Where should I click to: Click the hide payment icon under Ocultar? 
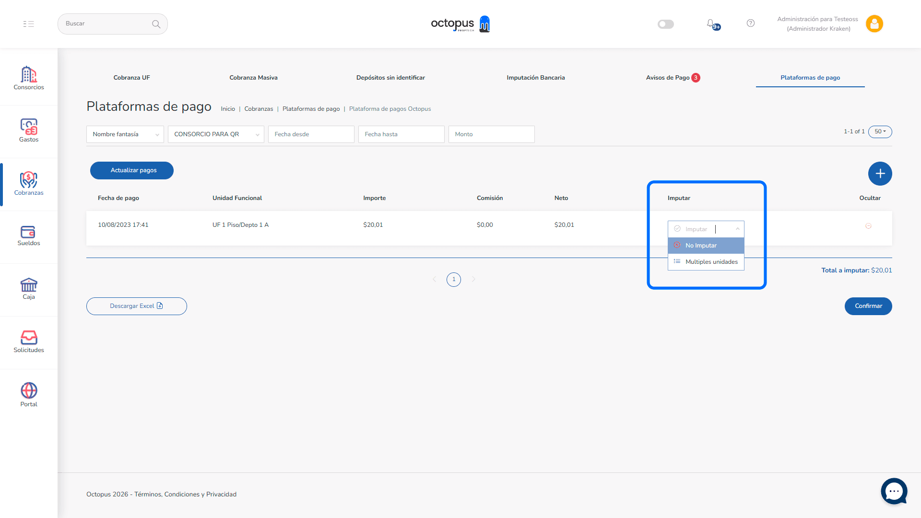tap(868, 226)
